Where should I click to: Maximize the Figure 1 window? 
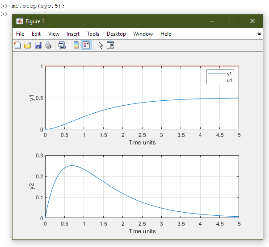click(x=232, y=21)
